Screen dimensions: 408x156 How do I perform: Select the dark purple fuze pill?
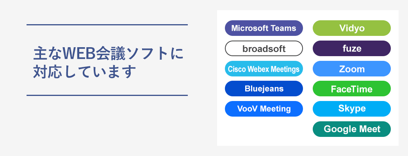coord(351,48)
